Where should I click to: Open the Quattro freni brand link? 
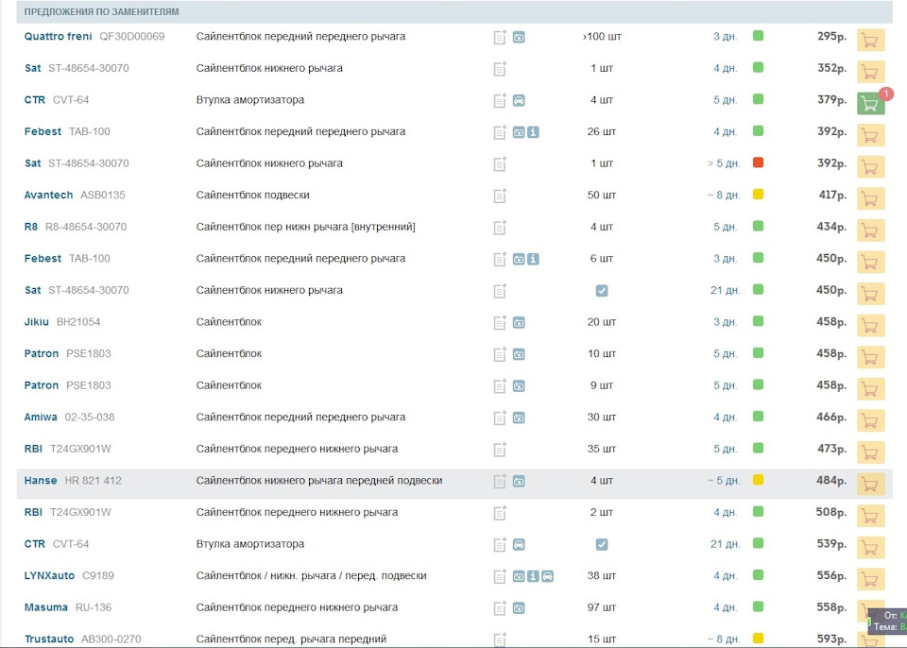click(x=58, y=37)
